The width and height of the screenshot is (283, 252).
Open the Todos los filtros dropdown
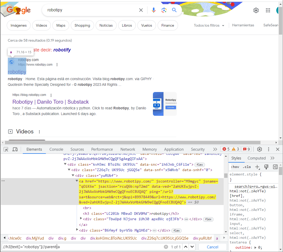(x=209, y=25)
